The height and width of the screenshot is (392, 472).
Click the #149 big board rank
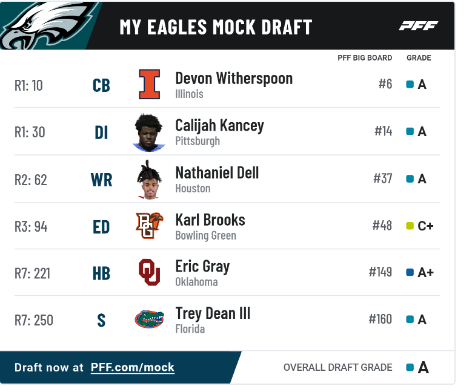381,272
